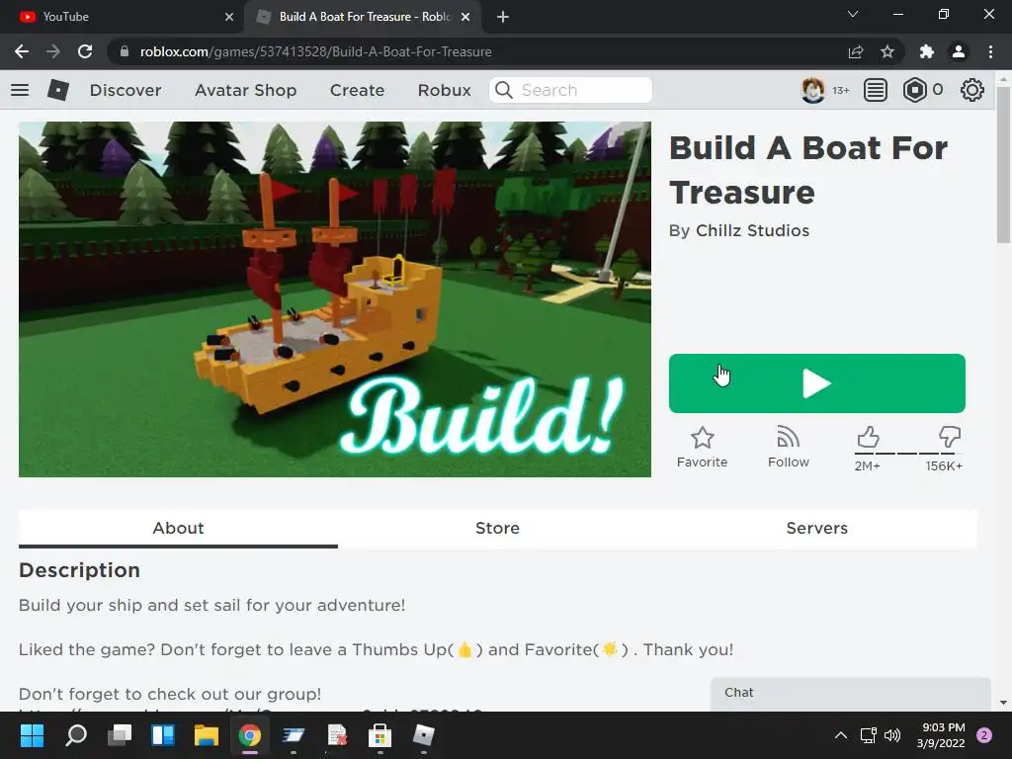Open the Discover page
The height and width of the screenshot is (759, 1012).
pos(126,90)
